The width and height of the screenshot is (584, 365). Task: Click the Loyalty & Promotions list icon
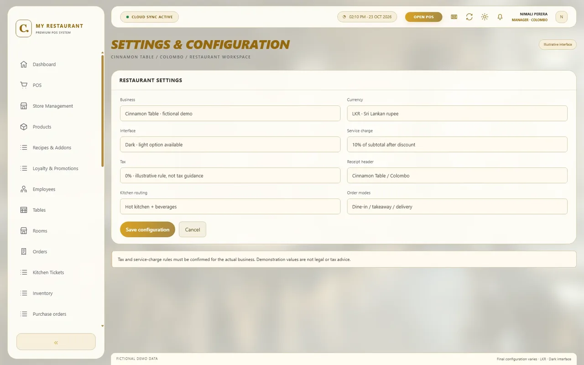[24, 168]
